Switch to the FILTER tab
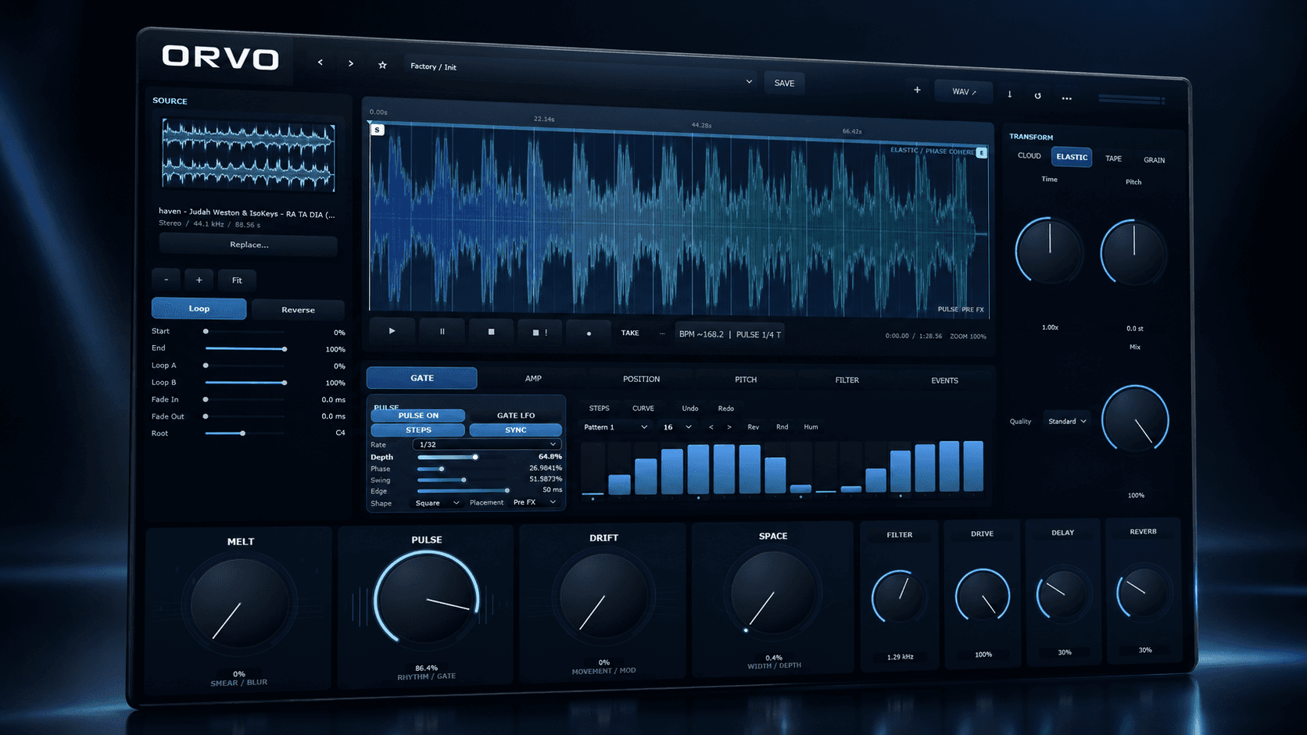This screenshot has height=735, width=1307. (847, 380)
